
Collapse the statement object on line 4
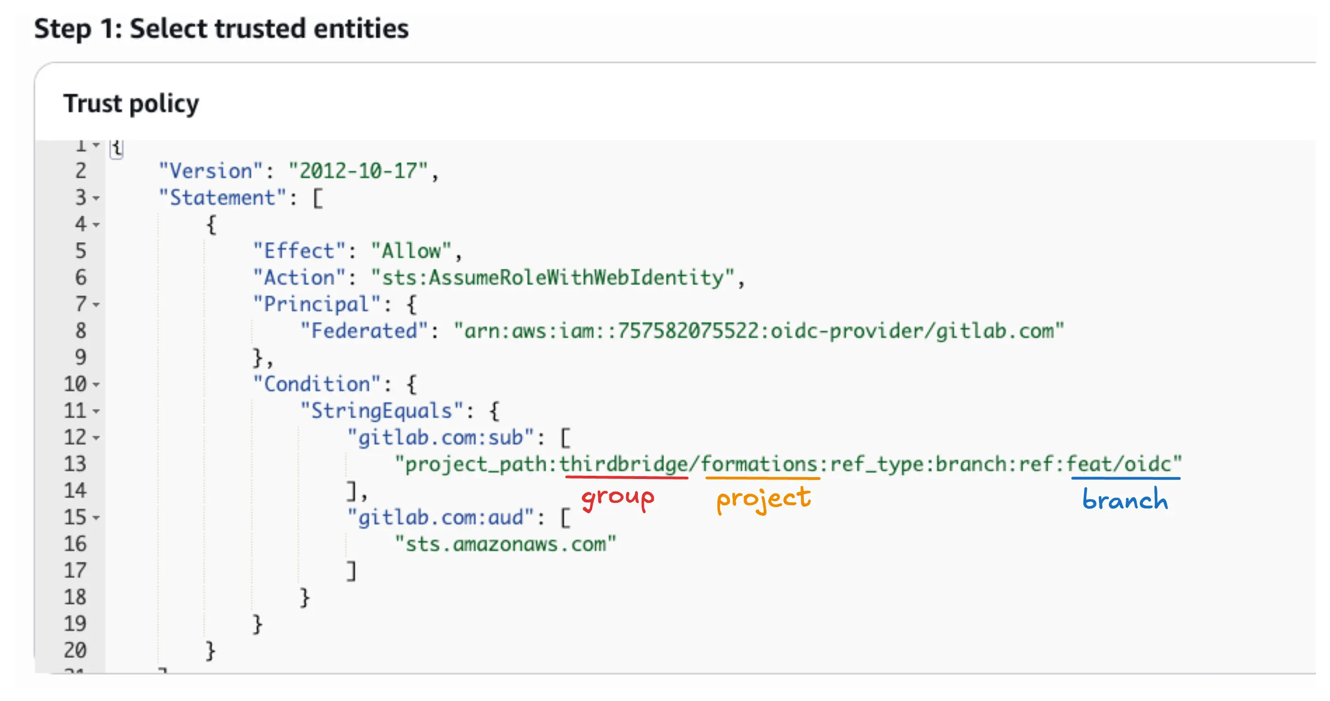[96, 225]
